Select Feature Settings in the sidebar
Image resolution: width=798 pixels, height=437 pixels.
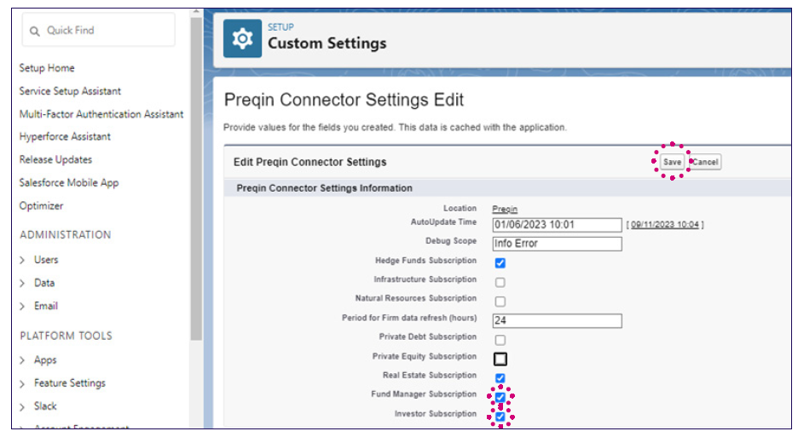(x=70, y=383)
